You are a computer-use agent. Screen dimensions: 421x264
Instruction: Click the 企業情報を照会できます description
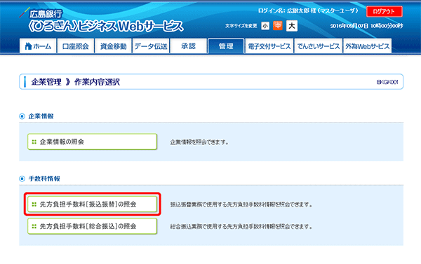(x=199, y=142)
